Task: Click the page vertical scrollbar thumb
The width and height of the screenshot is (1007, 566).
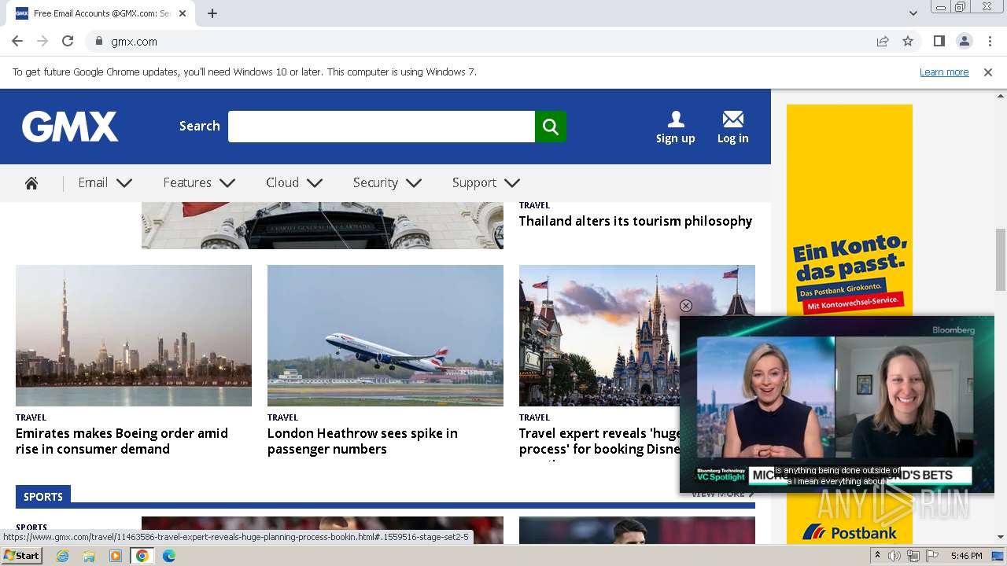Action: (1001, 261)
